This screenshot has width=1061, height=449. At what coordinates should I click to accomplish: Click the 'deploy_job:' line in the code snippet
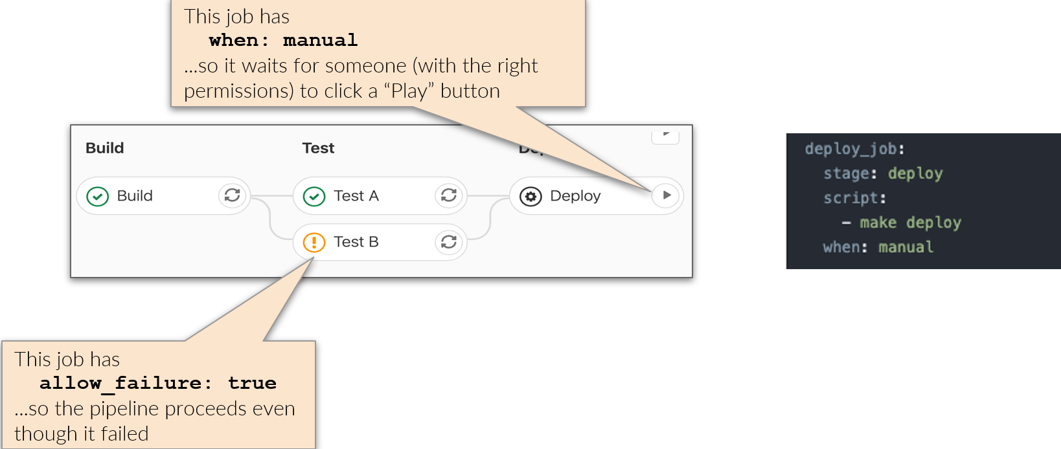[x=854, y=149]
